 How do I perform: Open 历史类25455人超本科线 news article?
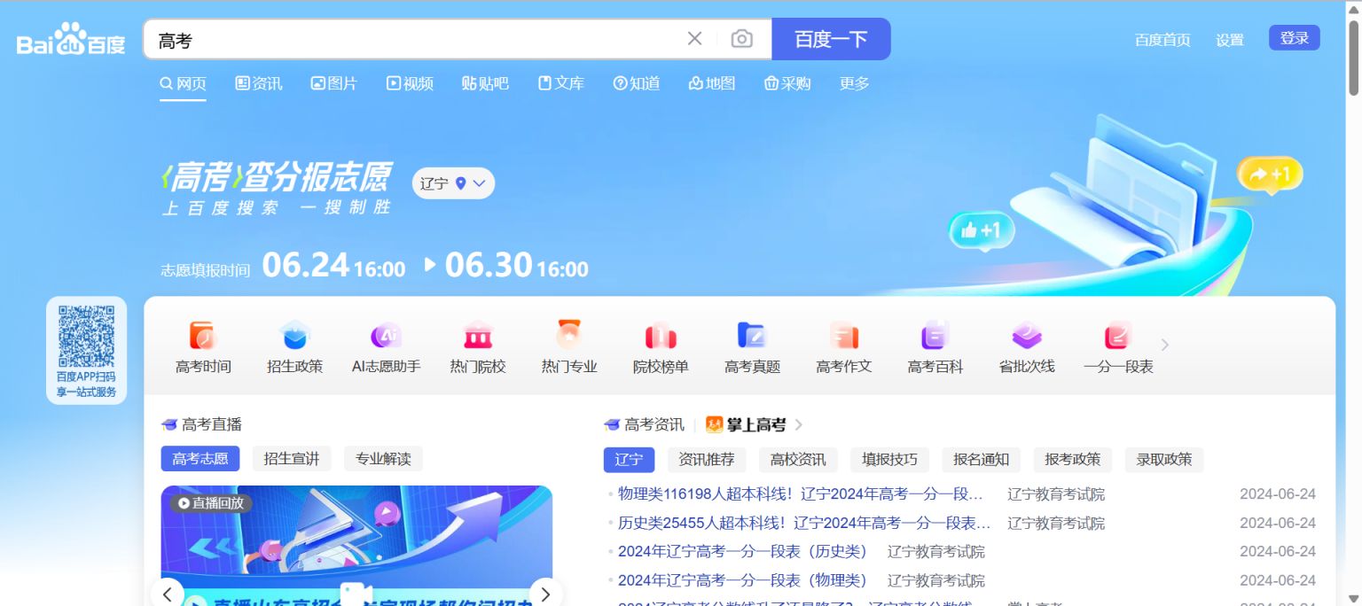point(804,523)
